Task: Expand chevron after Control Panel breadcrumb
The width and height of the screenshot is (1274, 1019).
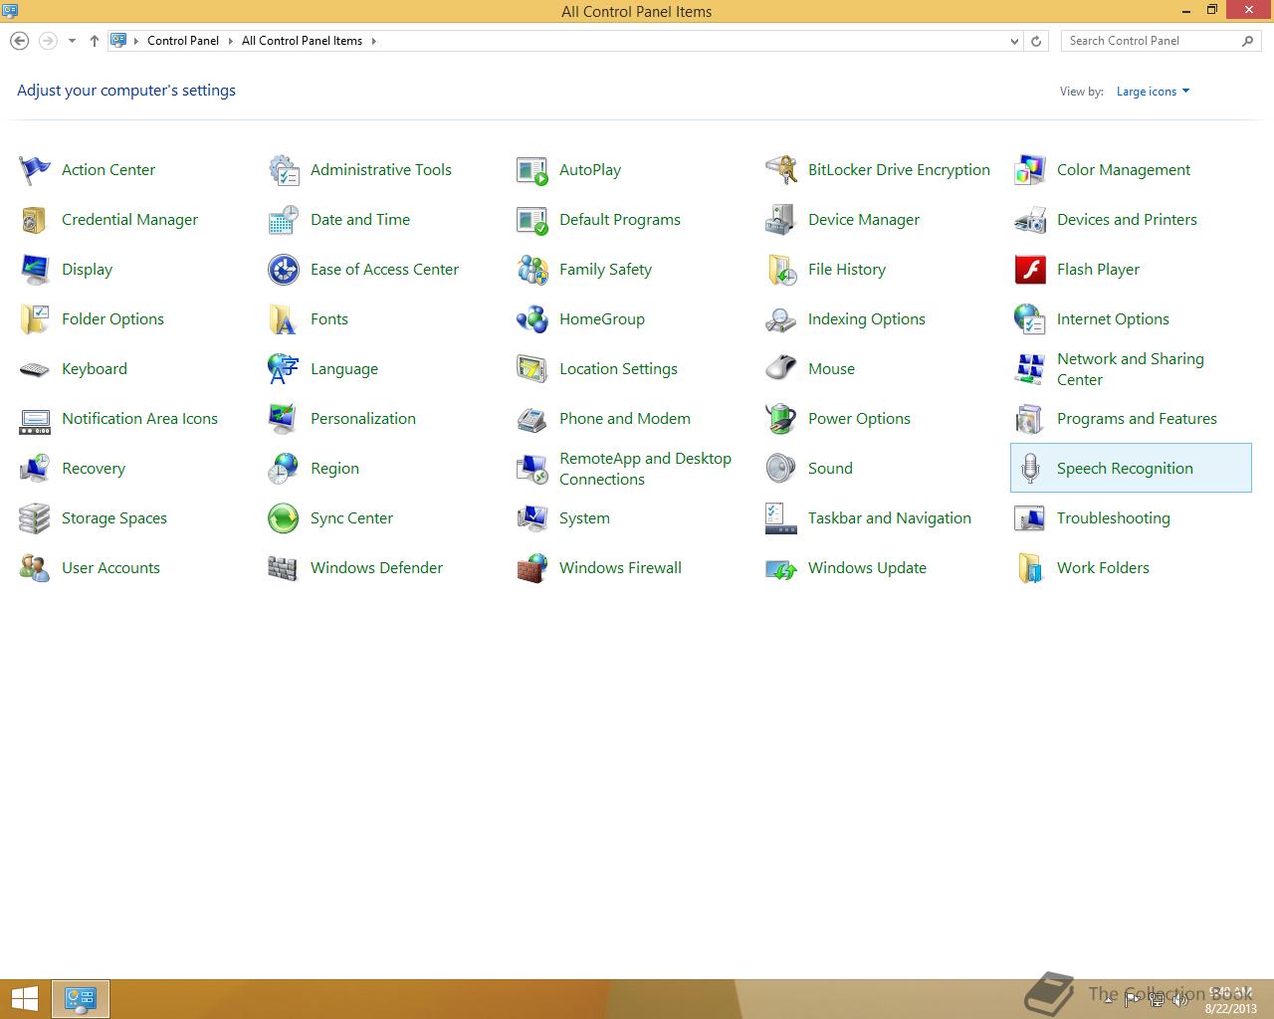Action: pos(231,41)
